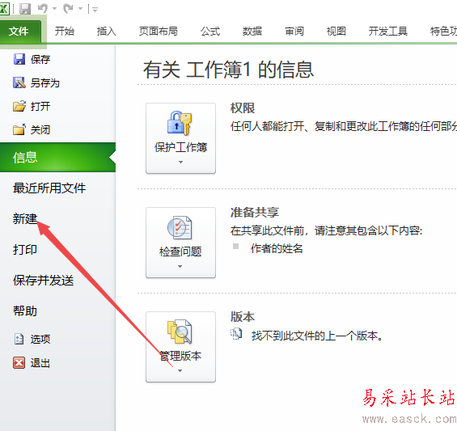Switch to the 公式 ribbon tab
The height and width of the screenshot is (431, 457).
(210, 31)
